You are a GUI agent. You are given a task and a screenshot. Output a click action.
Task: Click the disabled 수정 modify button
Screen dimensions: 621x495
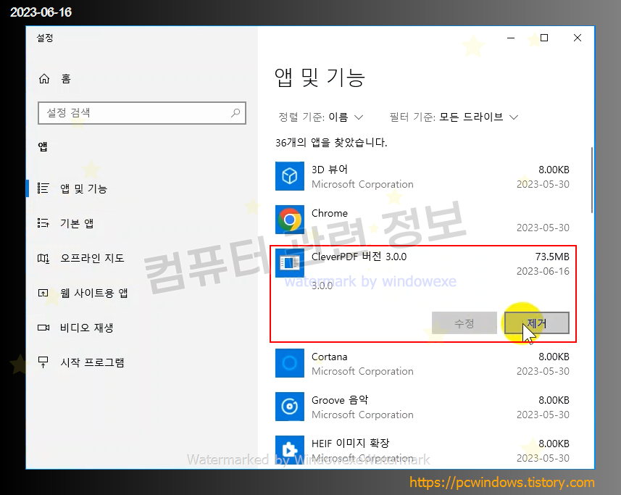pos(464,323)
